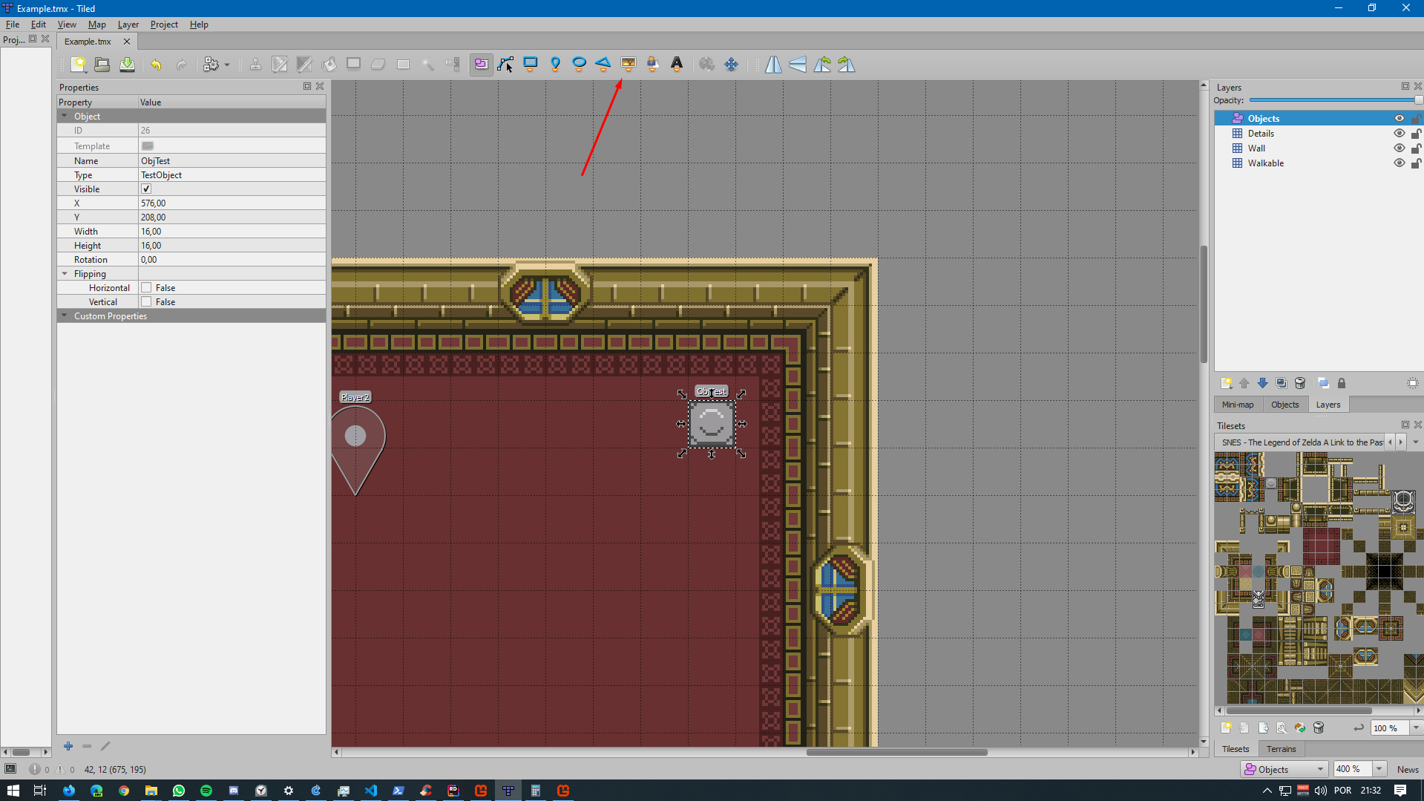The height and width of the screenshot is (801, 1424).
Task: Activate the Edit Polygons tool
Action: pos(506,65)
